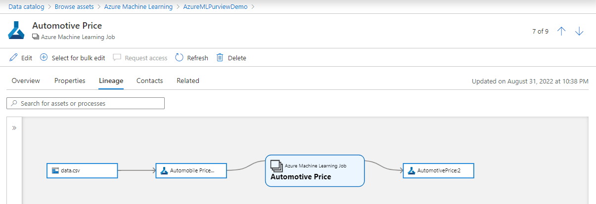The image size is (596, 204).
Task: Click the Azure ML icon in Automobile Price node
Action: click(x=164, y=171)
